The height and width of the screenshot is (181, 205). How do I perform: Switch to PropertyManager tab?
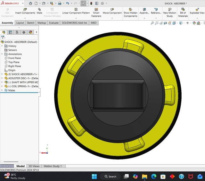(x=10, y=32)
